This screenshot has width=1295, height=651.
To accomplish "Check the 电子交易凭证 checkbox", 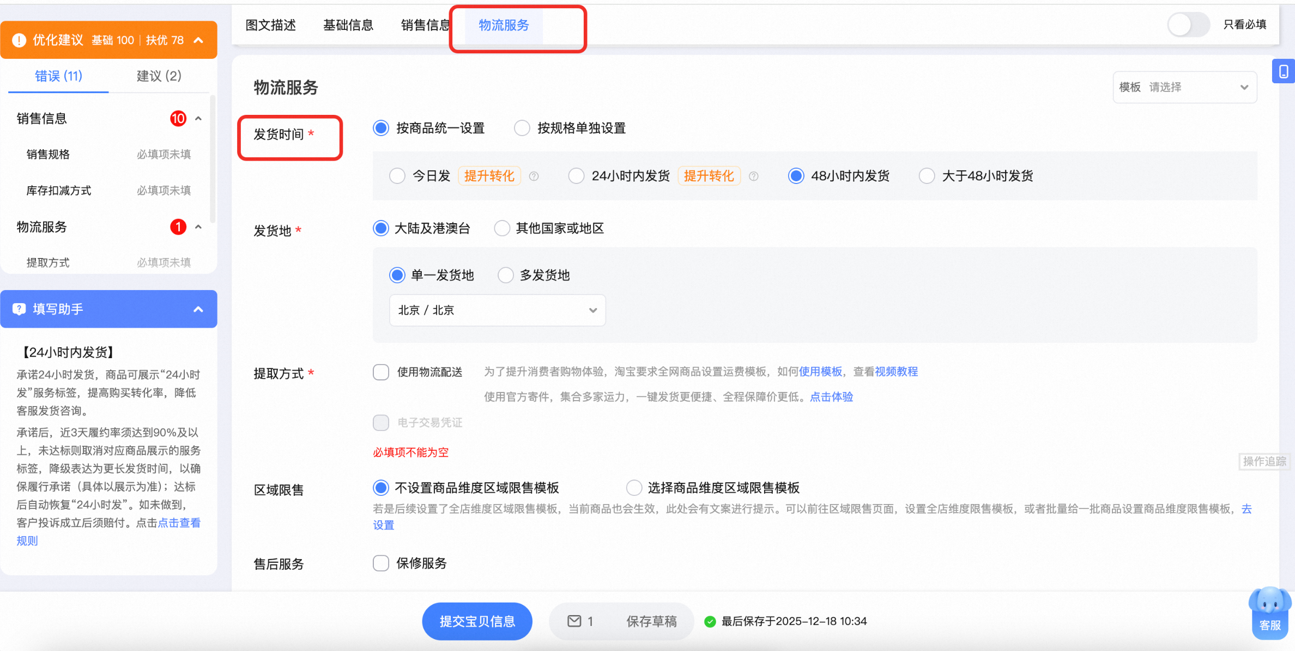I will (381, 422).
